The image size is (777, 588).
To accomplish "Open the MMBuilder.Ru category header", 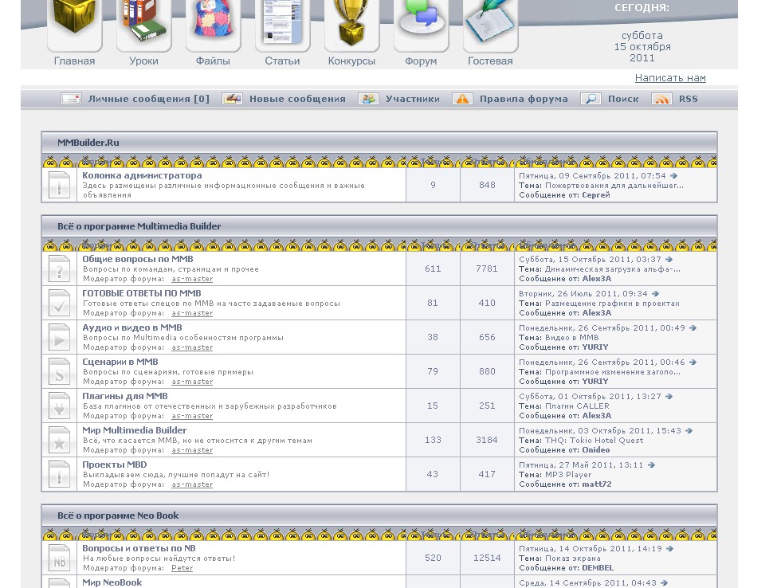I will coord(88,143).
